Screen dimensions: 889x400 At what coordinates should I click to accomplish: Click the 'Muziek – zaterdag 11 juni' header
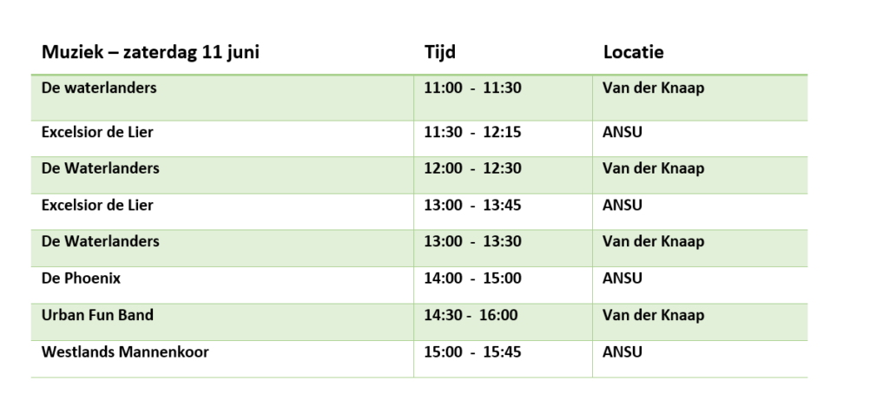pos(150,52)
